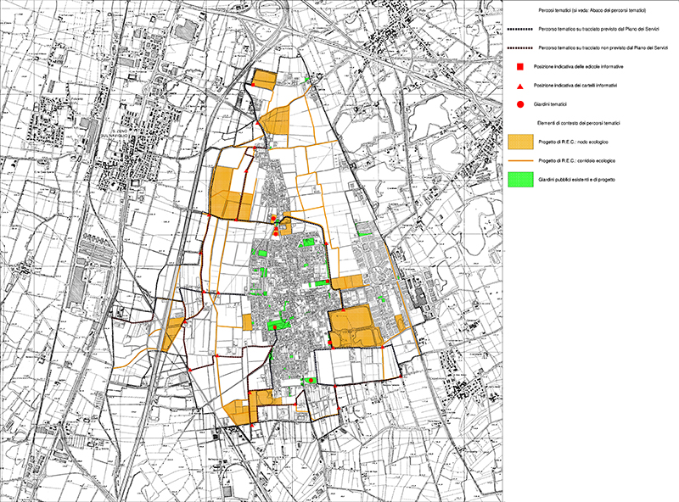Click the red square symbol in the legend
Image resolution: width=679 pixels, height=502 pixels.
click(x=519, y=66)
